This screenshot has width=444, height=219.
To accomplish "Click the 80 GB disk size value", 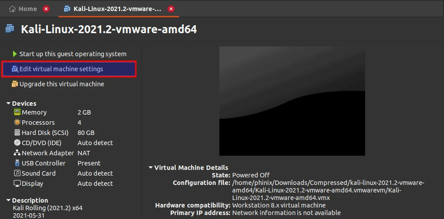I will pos(86,133).
